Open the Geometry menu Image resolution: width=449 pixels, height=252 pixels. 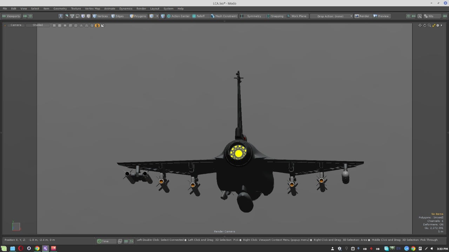point(60,8)
